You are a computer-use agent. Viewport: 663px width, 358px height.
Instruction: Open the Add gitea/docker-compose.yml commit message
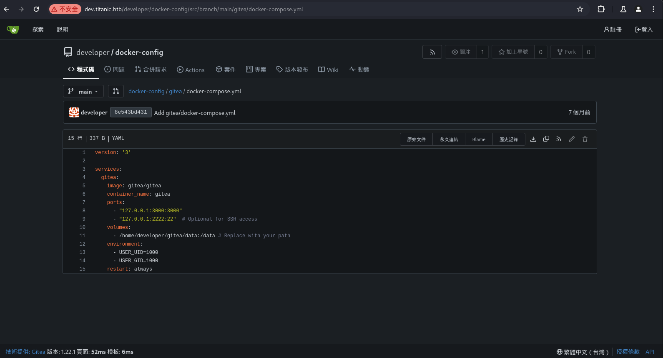(195, 113)
